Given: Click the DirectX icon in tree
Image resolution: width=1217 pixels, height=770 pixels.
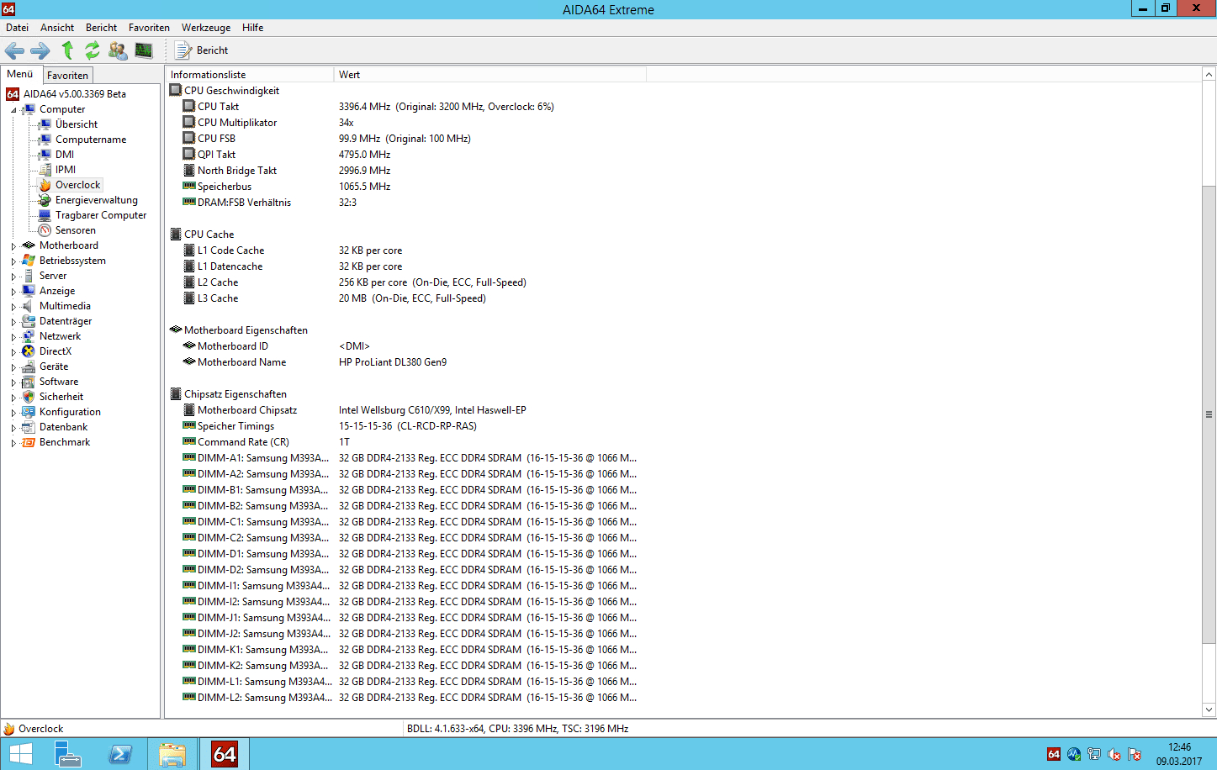Looking at the screenshot, I should click(29, 351).
